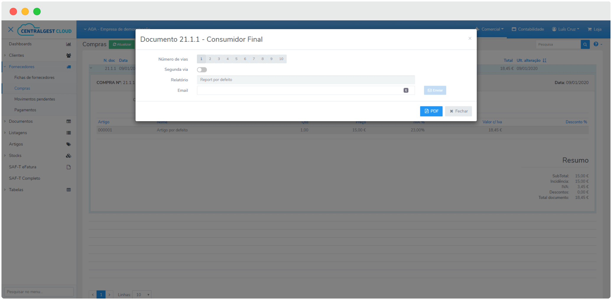Click the Stocks cubes icon
The height and width of the screenshot is (300, 612).
(69, 155)
